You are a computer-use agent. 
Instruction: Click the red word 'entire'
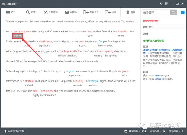tap(98, 51)
